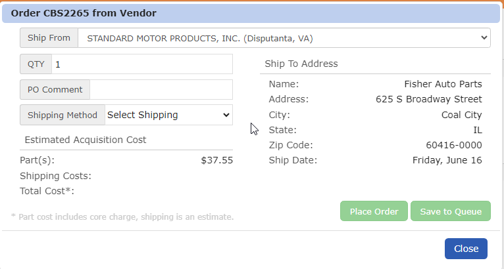504x269 pixels.
Task: Click the Total Cost* label
Action: point(47,191)
